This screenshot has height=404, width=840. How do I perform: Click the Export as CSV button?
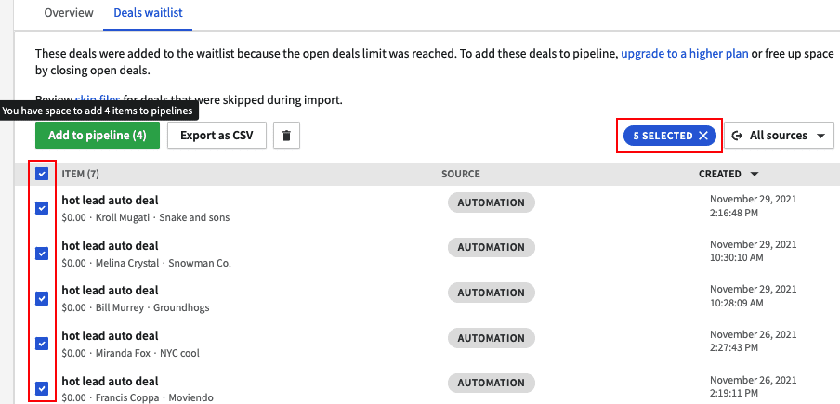217,136
